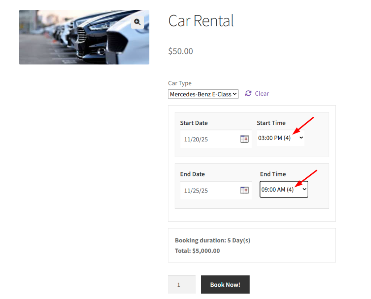The image size is (371, 299).
Task: Click the Total $5,000.00 text
Action: tap(197, 250)
